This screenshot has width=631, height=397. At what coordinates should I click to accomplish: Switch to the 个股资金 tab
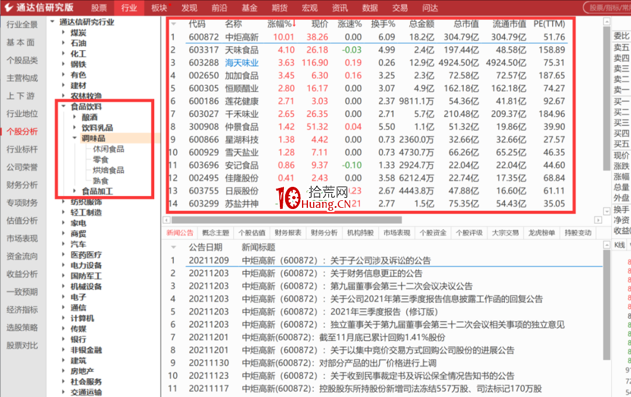tap(433, 232)
